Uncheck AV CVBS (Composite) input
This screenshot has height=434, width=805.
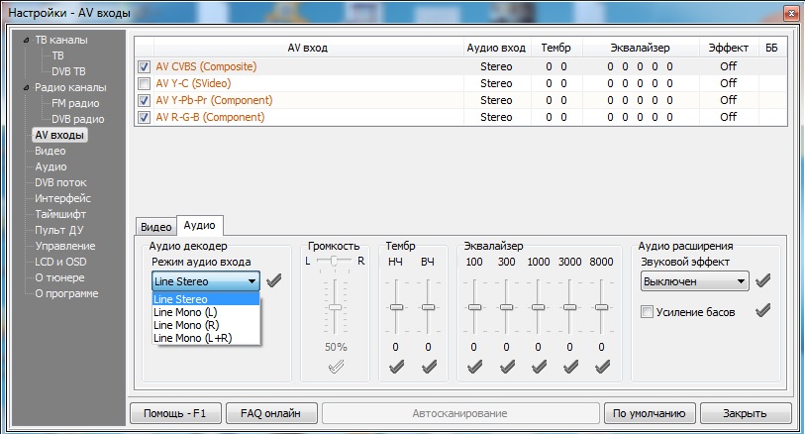tap(145, 67)
